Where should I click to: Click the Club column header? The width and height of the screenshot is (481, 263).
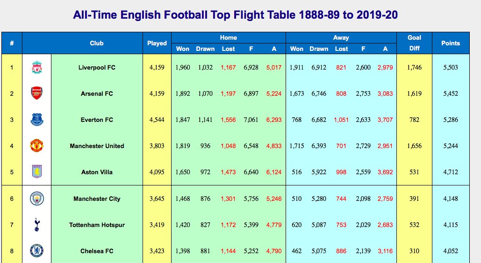coord(97,43)
